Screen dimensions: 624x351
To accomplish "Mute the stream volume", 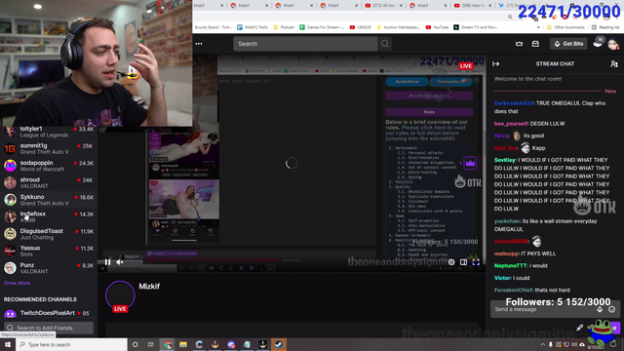I will [119, 262].
